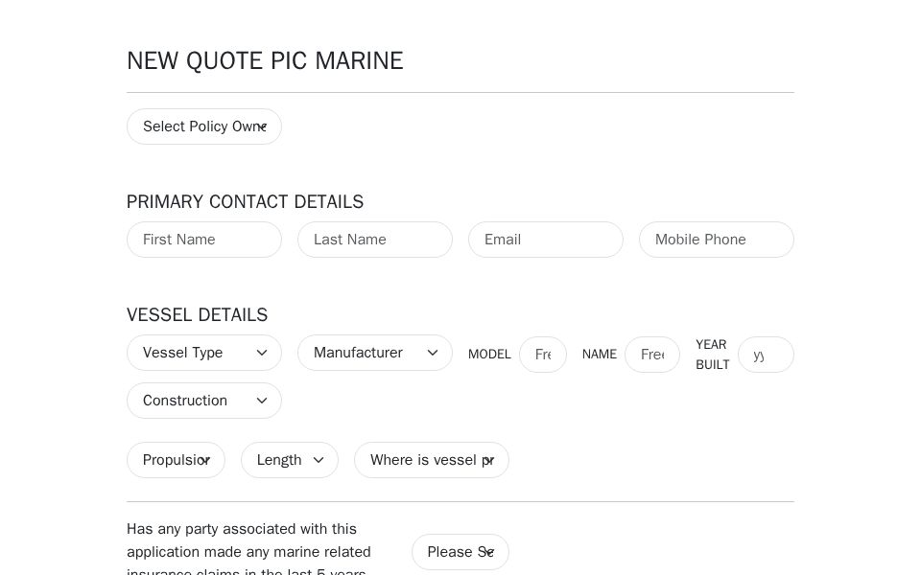Image resolution: width=921 pixels, height=575 pixels.
Task: Open the 'Where is vessel moored' dropdown
Action: [432, 460]
